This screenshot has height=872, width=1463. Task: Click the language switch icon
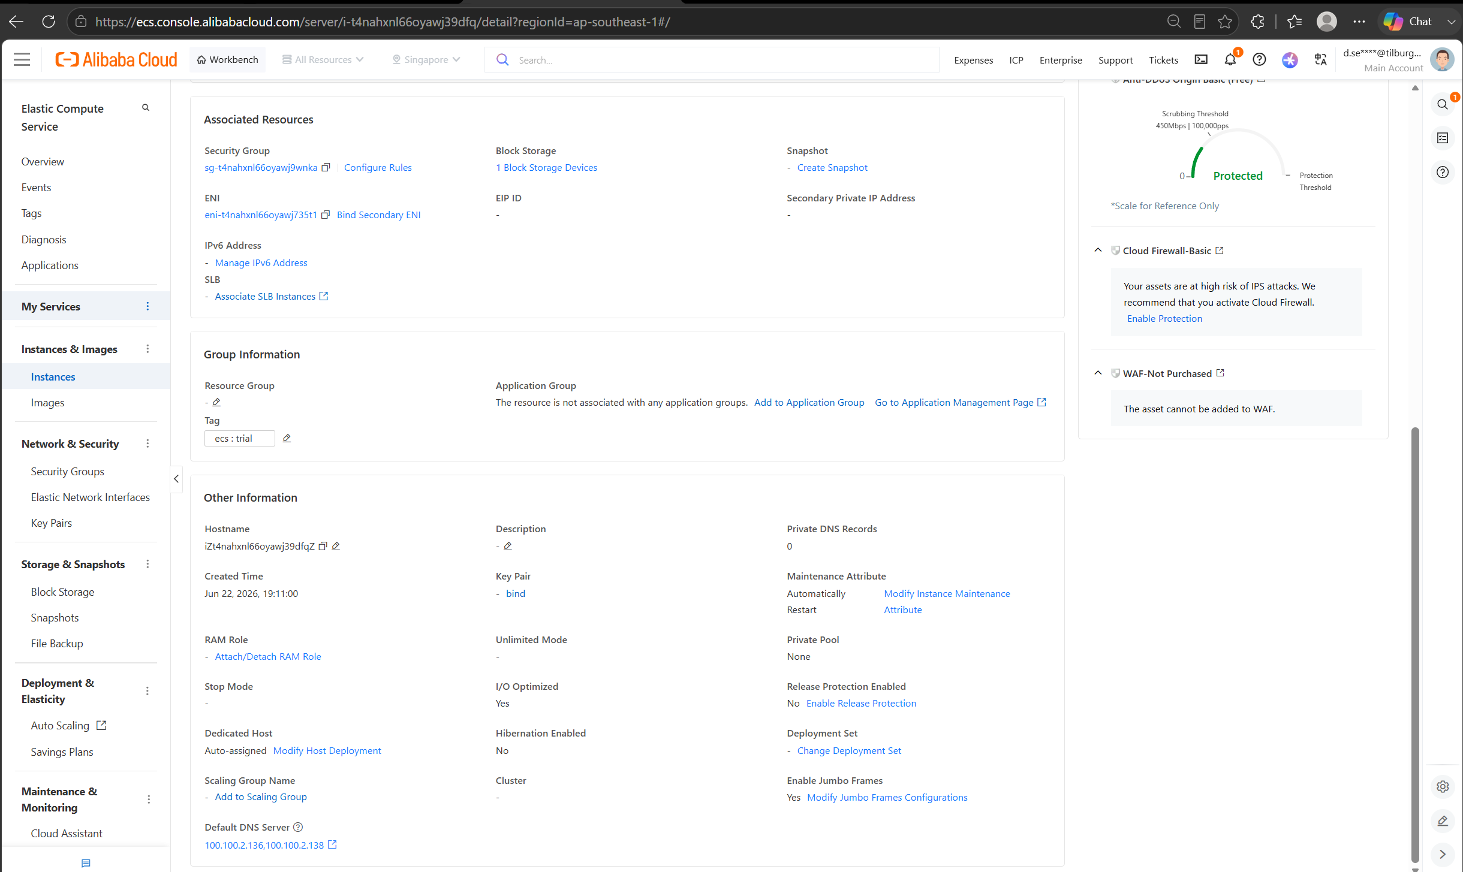tap(1320, 59)
